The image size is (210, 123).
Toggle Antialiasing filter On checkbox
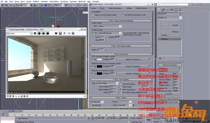click(x=93, y=33)
